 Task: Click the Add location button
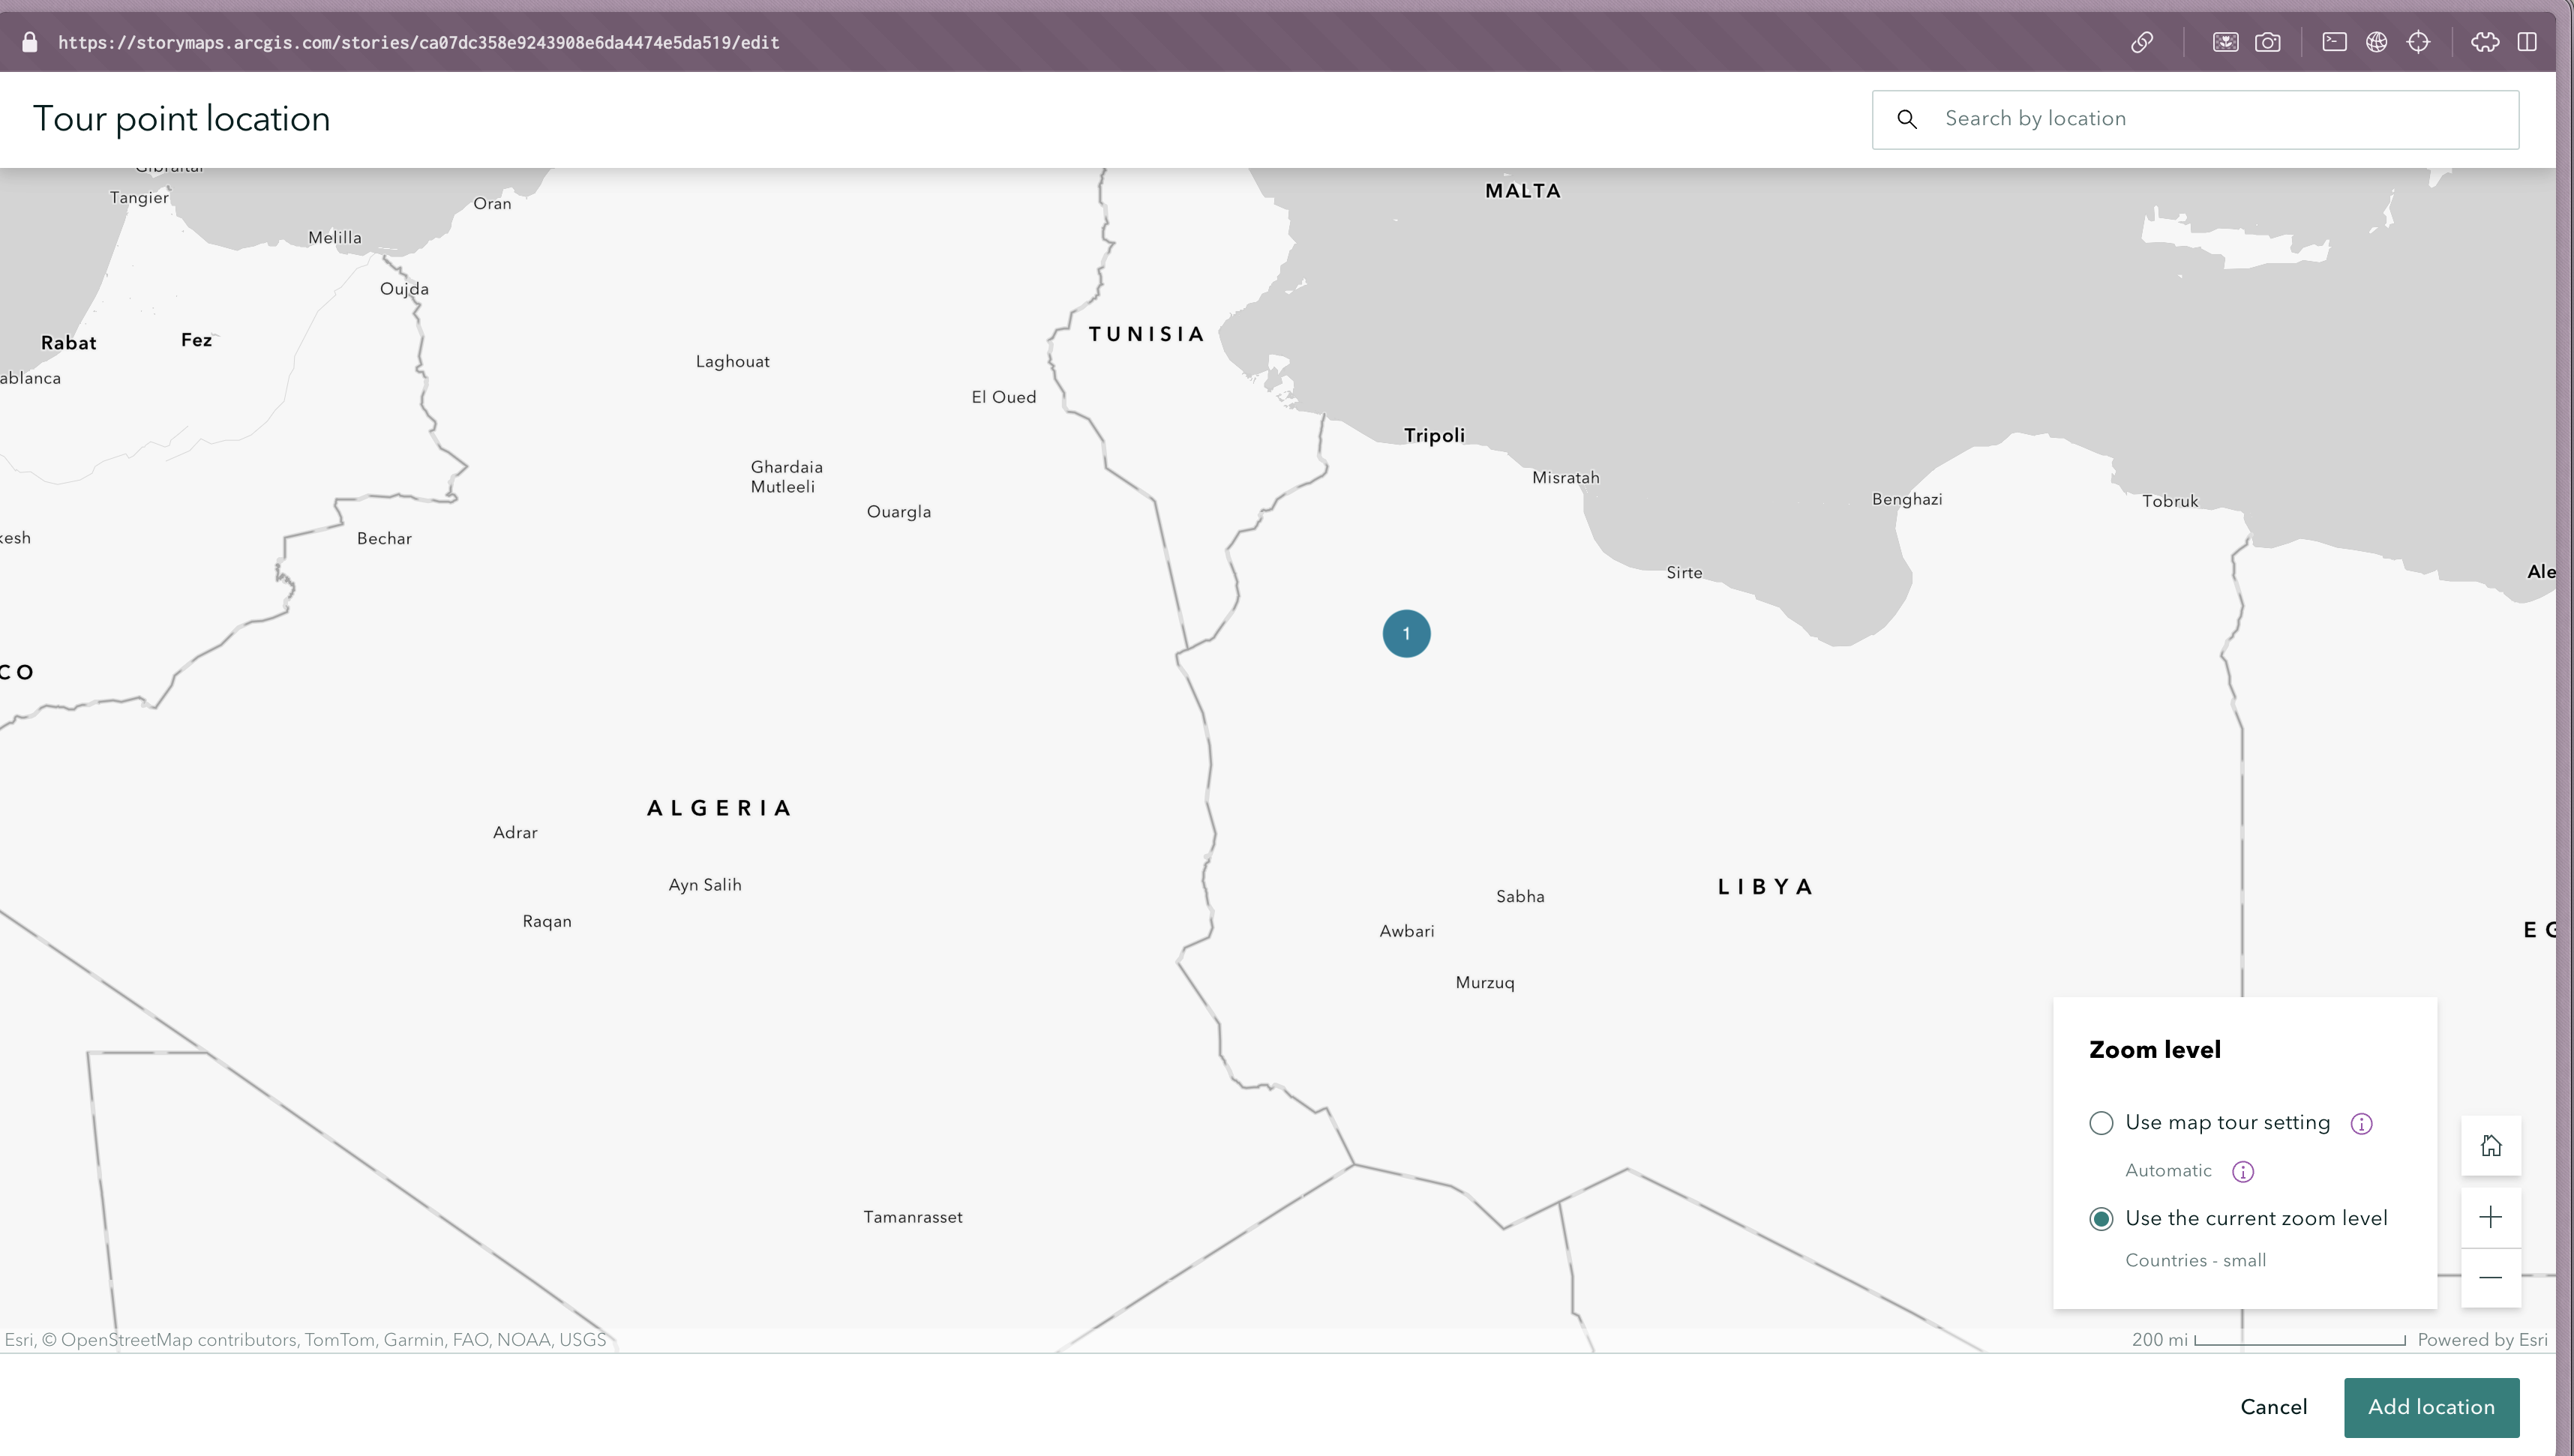pyautogui.click(x=2430, y=1407)
